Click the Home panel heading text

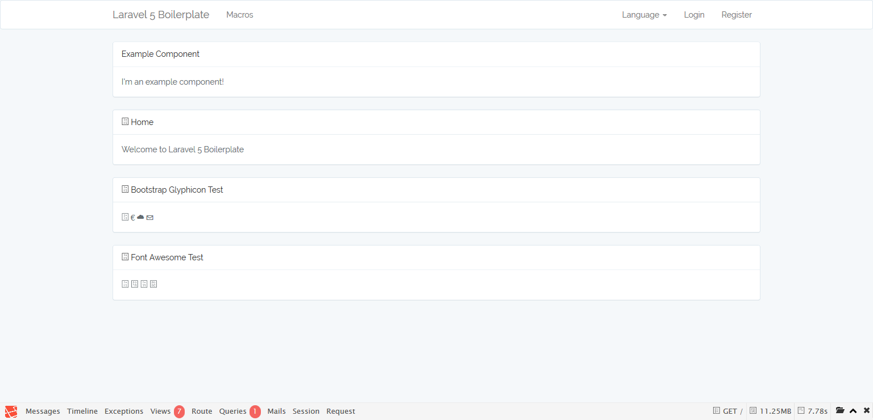[142, 122]
